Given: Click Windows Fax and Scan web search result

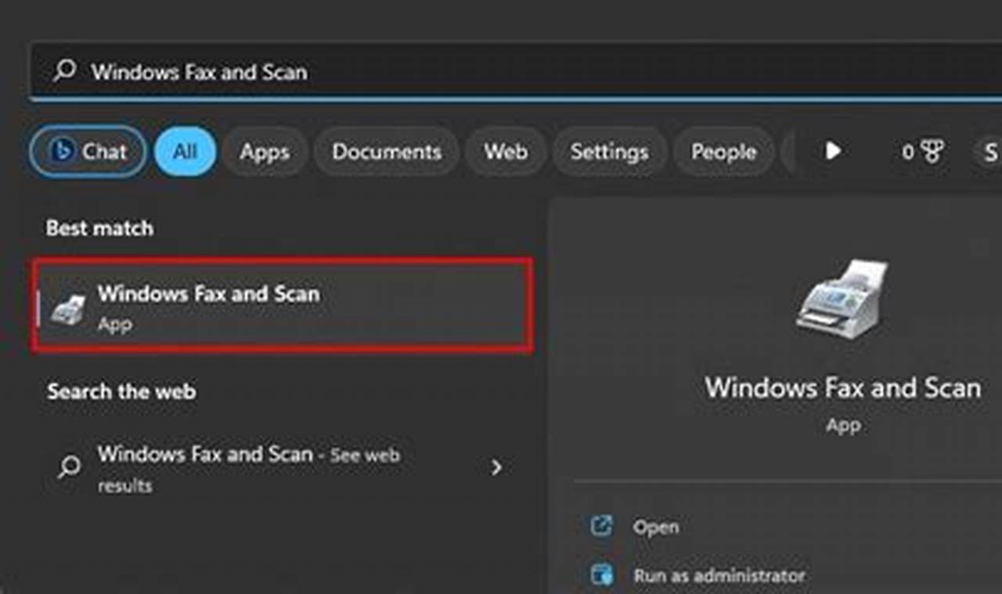Looking at the screenshot, I should click(283, 468).
